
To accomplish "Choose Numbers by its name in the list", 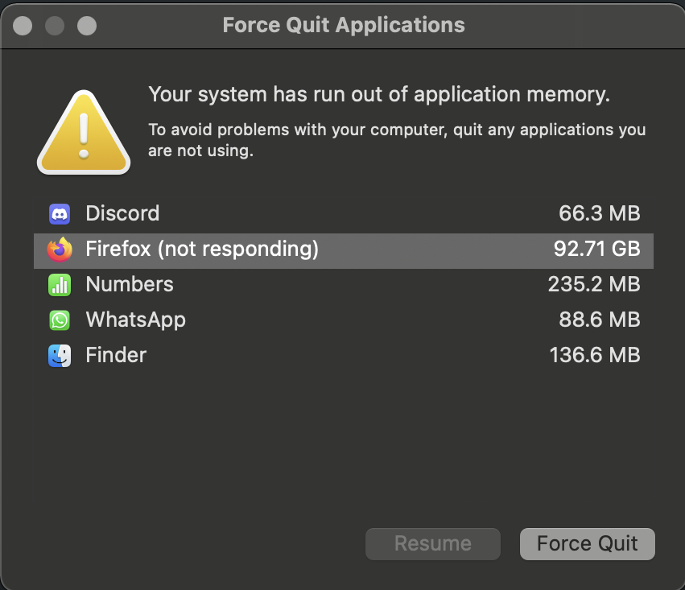I will point(130,285).
